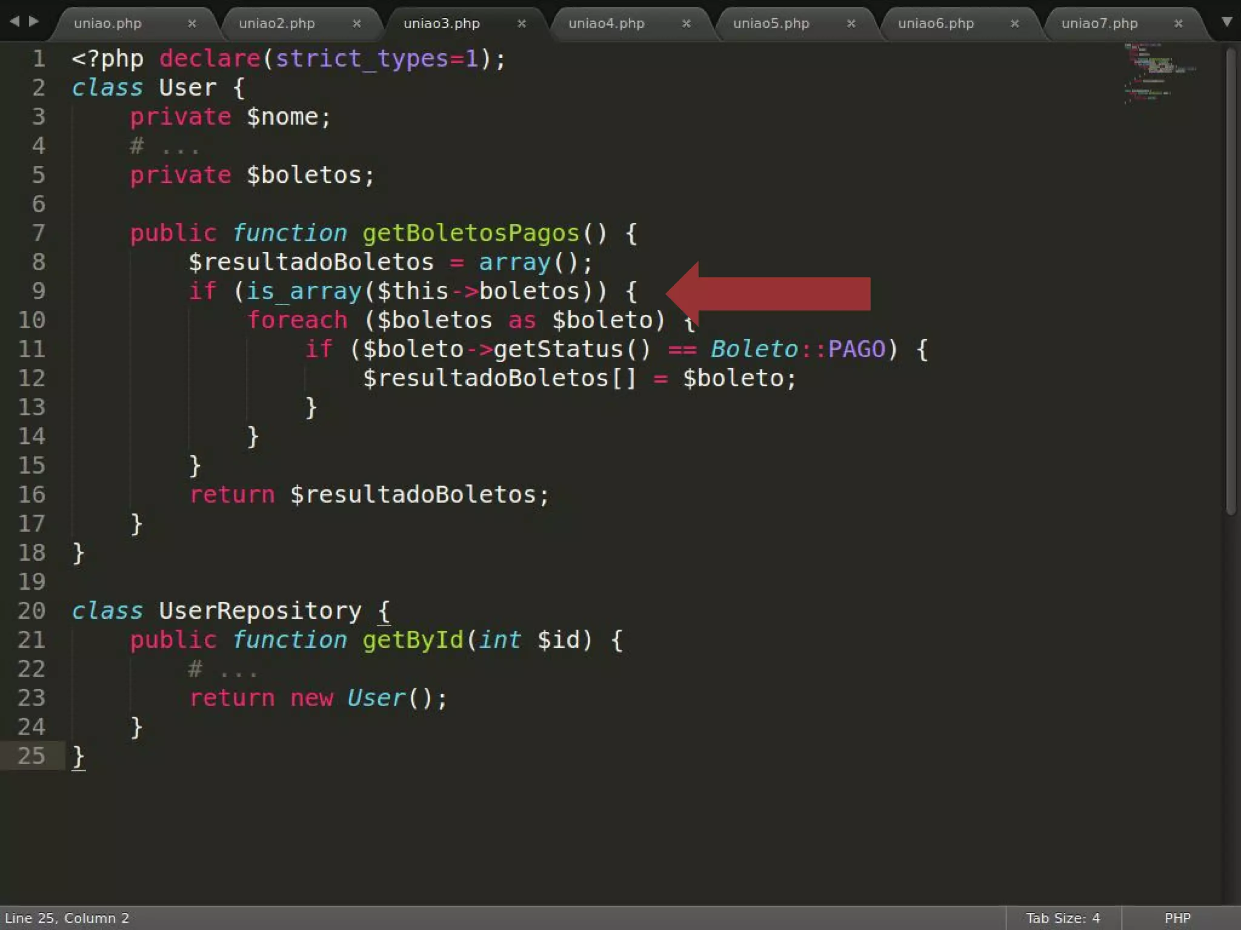Open the PHP syntax selector

pyautogui.click(x=1177, y=918)
